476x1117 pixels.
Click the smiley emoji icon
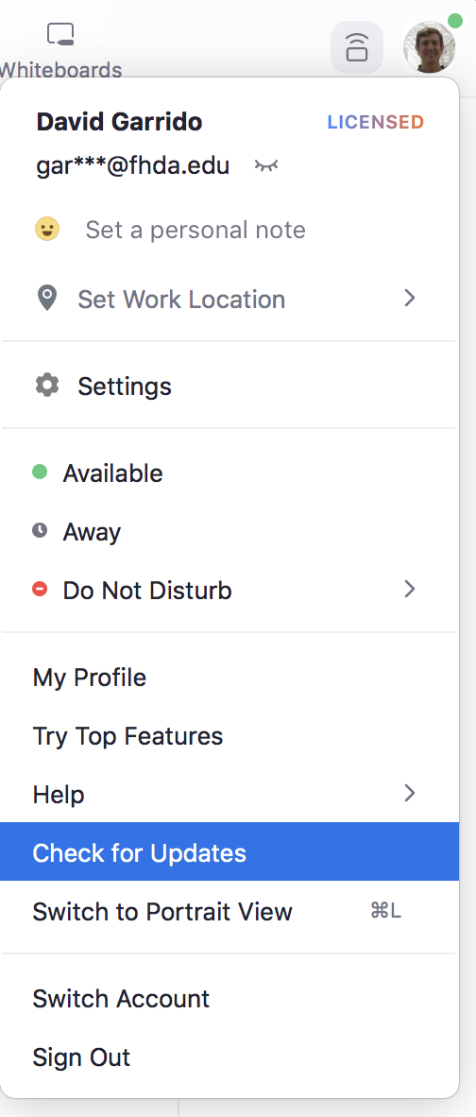[x=47, y=230]
